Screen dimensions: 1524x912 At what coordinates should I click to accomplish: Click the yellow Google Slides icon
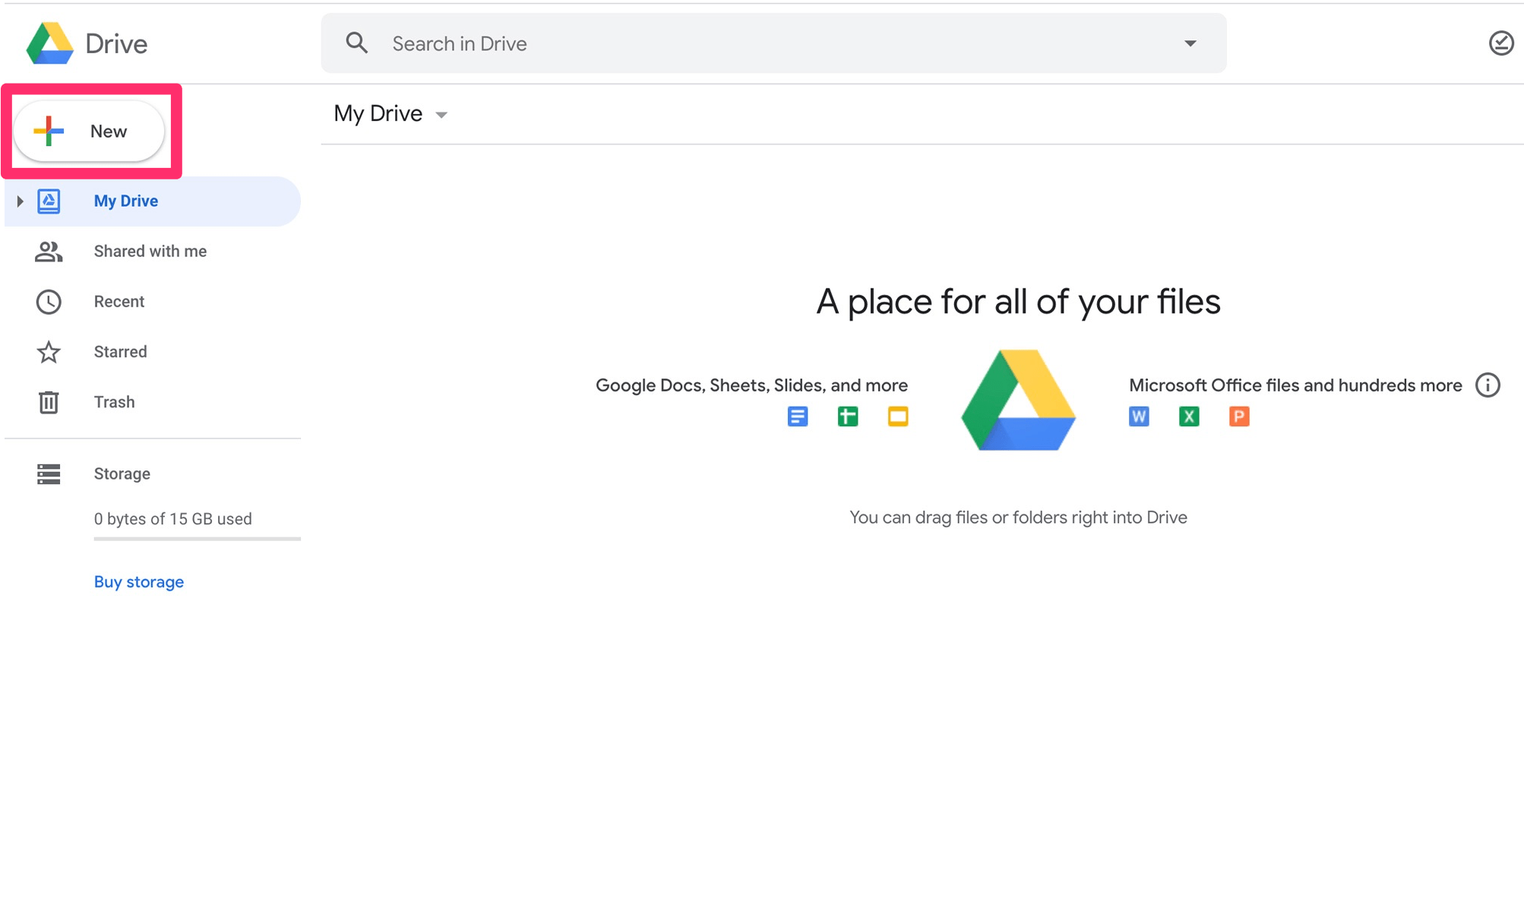897,416
